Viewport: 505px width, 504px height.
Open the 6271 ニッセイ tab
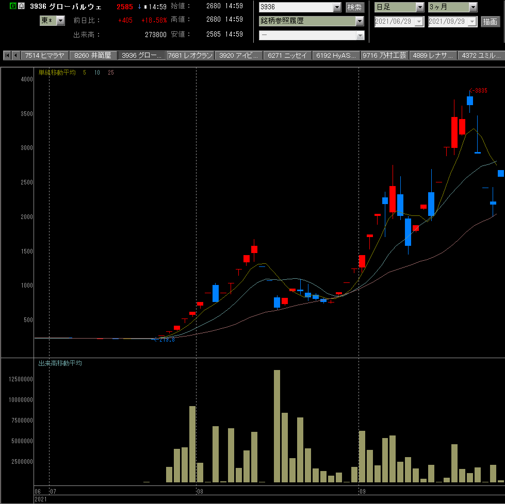[x=287, y=55]
